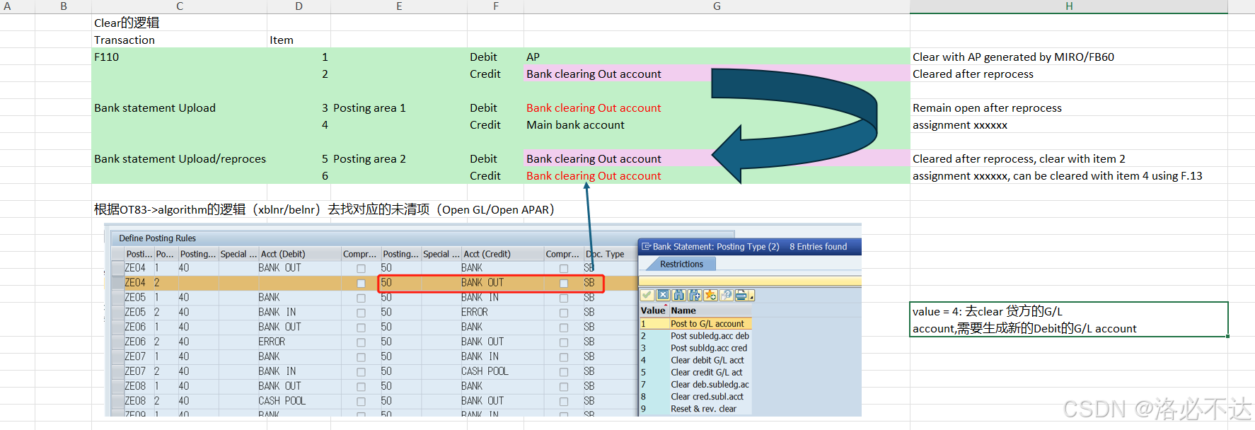Image resolution: width=1255 pixels, height=430 pixels.
Task: Click cell 'Cleared after reprocess, clear with item 2'
Action: (x=1069, y=158)
